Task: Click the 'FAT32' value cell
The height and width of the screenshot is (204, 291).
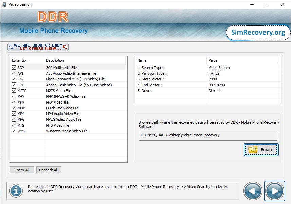Action: pyautogui.click(x=214, y=73)
